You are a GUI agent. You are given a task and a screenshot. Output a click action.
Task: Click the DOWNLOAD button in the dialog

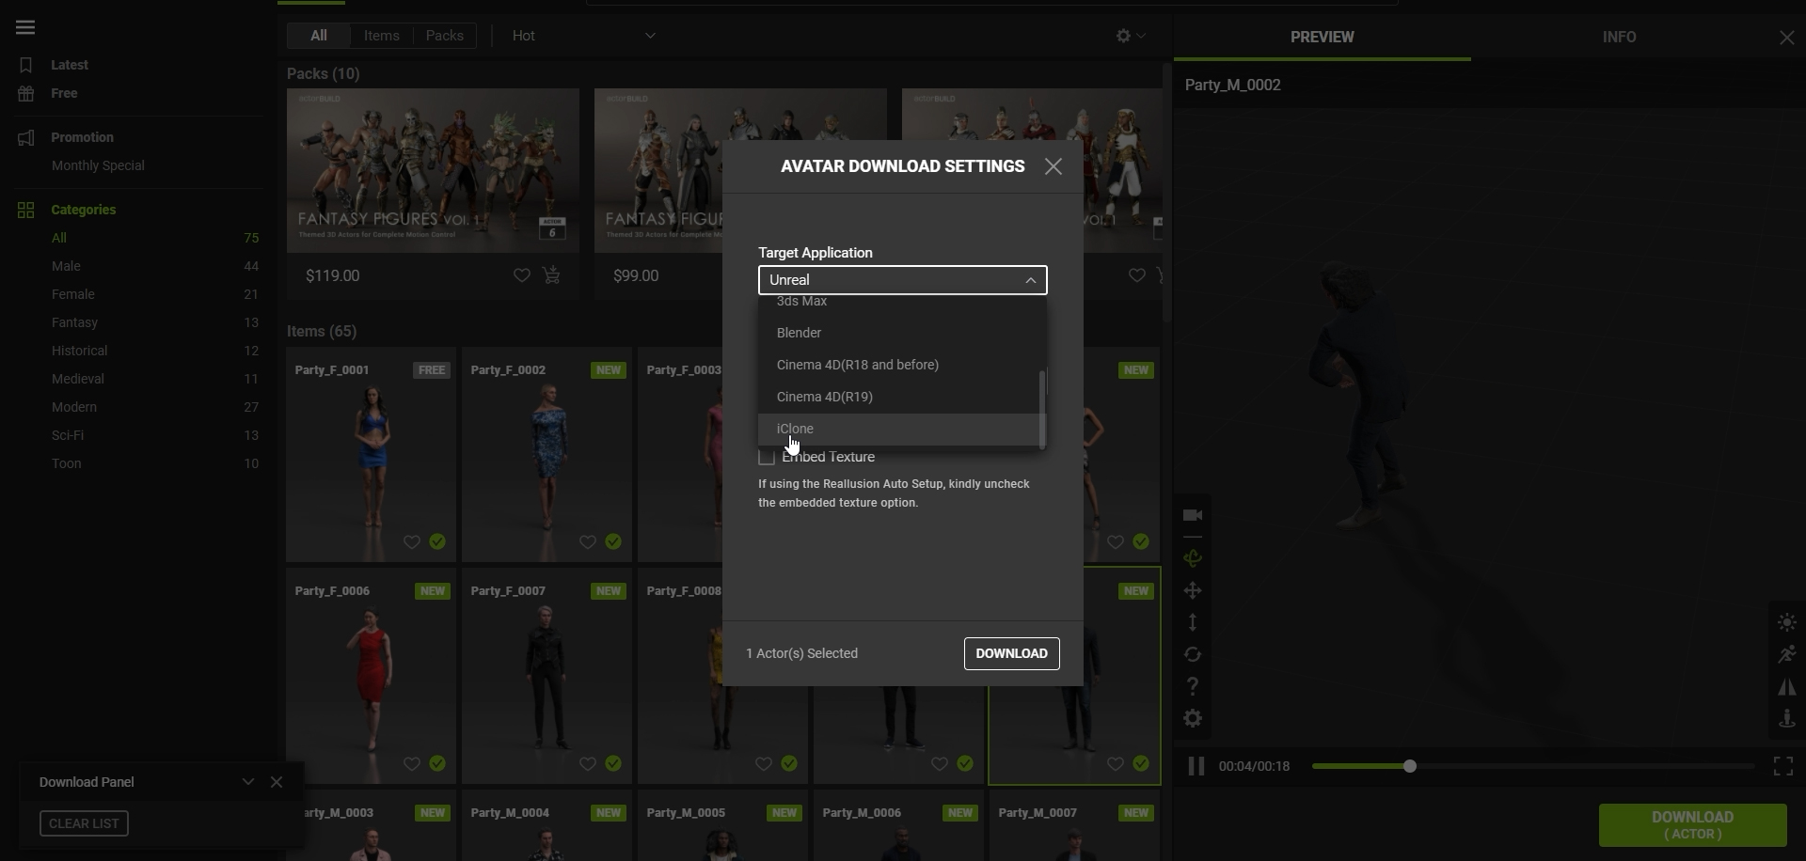[x=1011, y=654]
